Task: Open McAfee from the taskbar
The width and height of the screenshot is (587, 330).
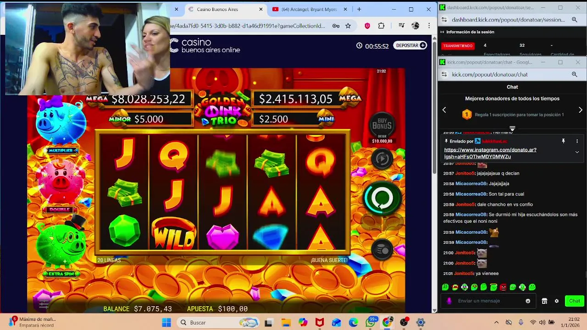Action: point(320,322)
